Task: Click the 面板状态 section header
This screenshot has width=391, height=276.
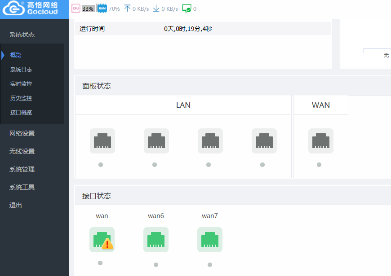Action: click(x=97, y=86)
